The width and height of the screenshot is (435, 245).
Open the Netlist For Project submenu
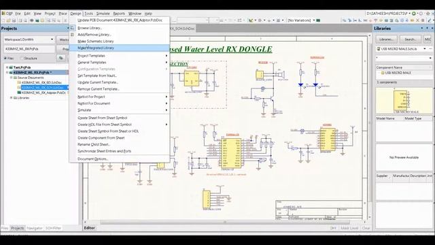(120, 97)
